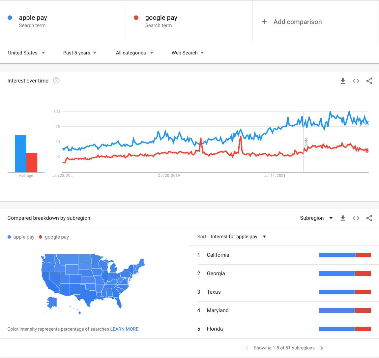The height and width of the screenshot is (358, 379).
Task: Open the Sort by interest dropdown
Action: pos(238,237)
